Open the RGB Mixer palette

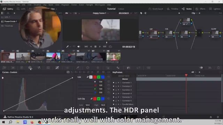[39, 68]
